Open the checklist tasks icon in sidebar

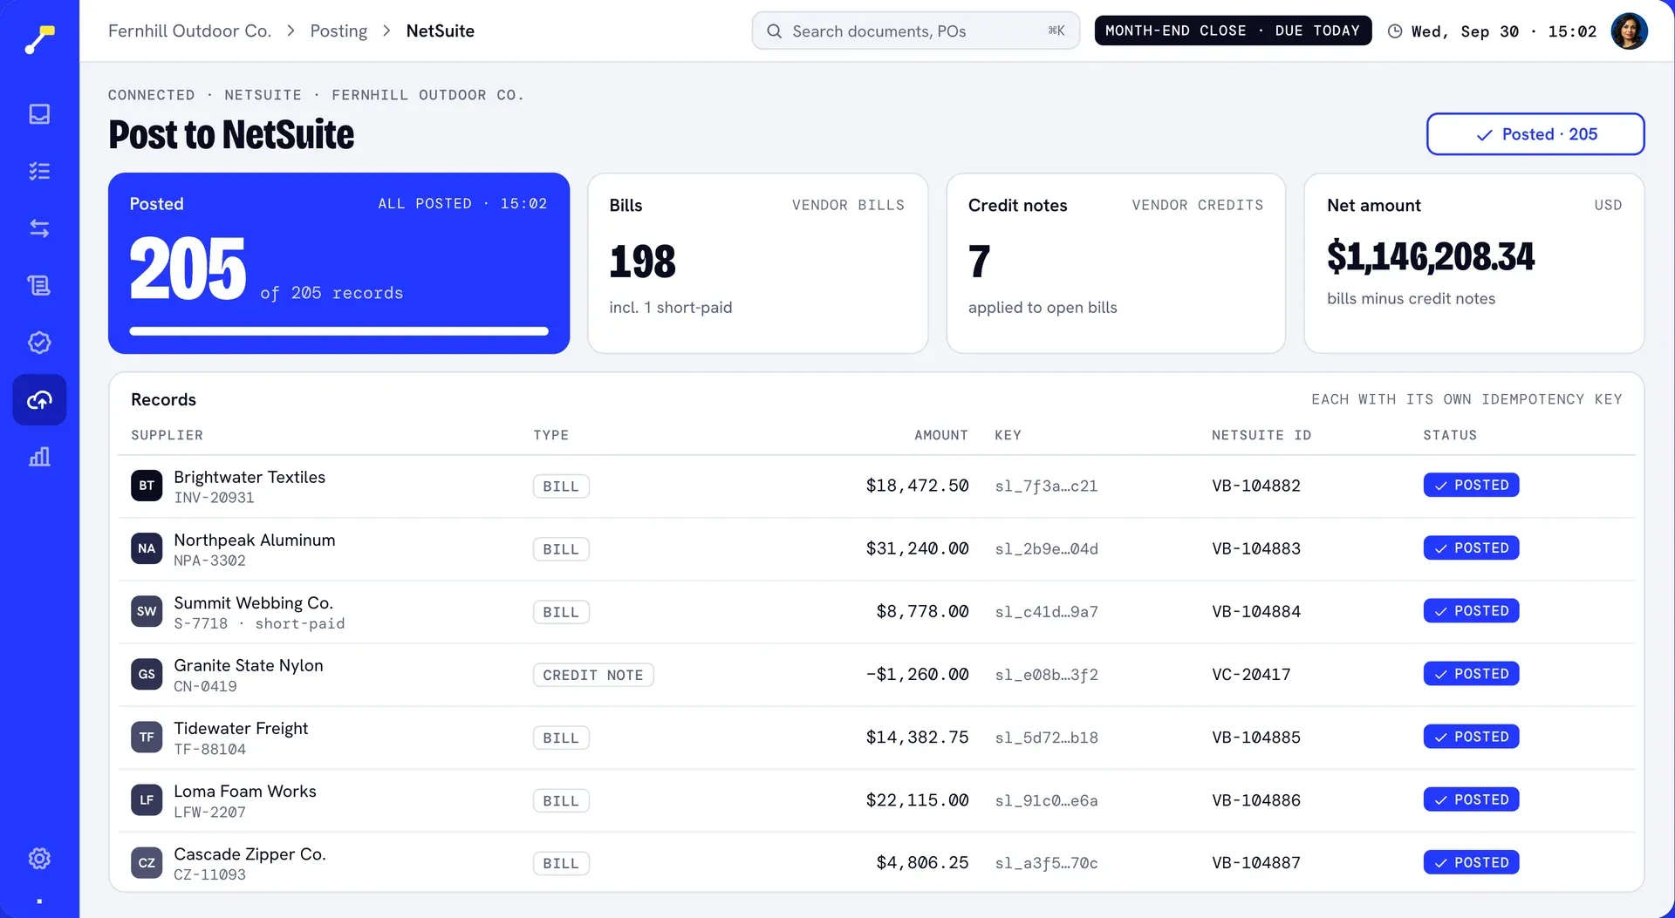coord(39,171)
